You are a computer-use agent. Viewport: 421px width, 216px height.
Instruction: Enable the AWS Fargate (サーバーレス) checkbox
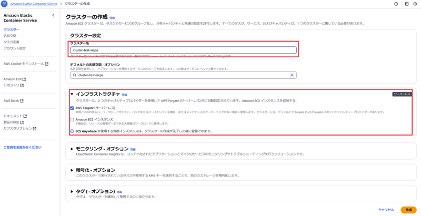(72, 108)
